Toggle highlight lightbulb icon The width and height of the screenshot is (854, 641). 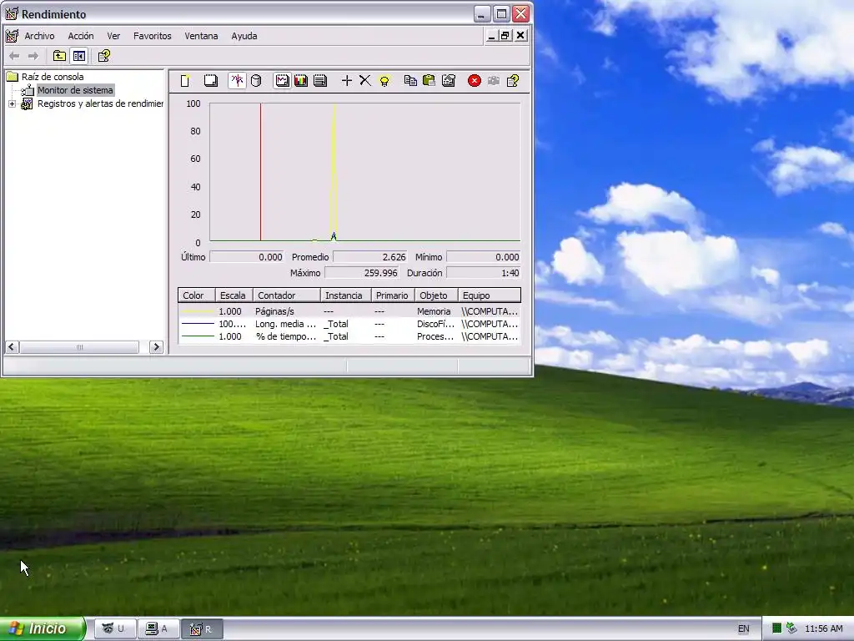point(384,81)
